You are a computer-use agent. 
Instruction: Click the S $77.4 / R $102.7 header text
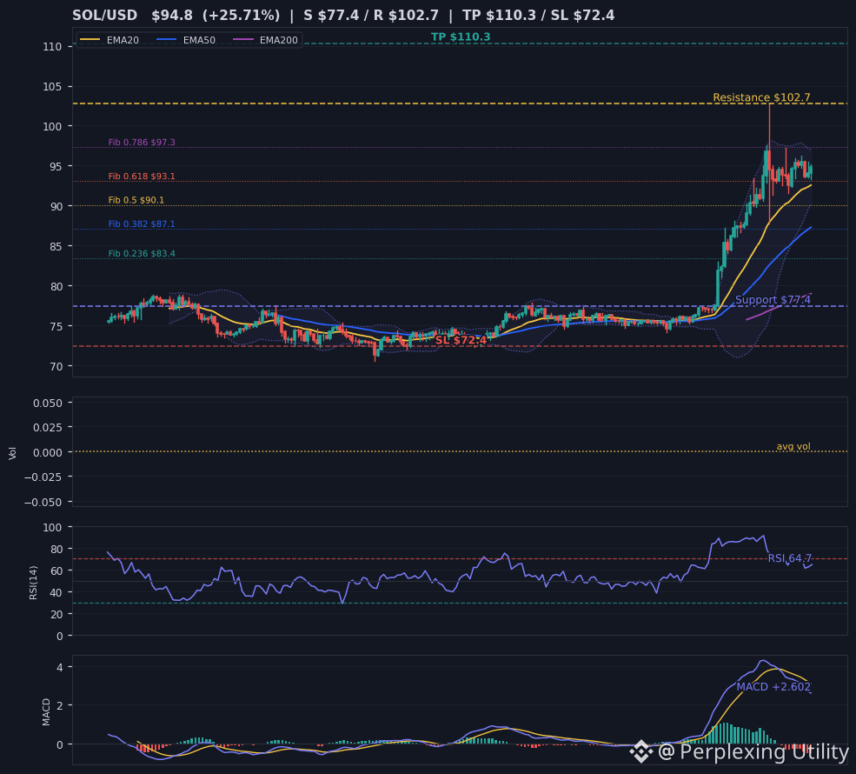tap(371, 16)
